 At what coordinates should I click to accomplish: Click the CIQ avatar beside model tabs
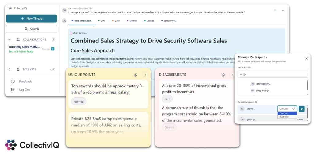(x=64, y=21)
